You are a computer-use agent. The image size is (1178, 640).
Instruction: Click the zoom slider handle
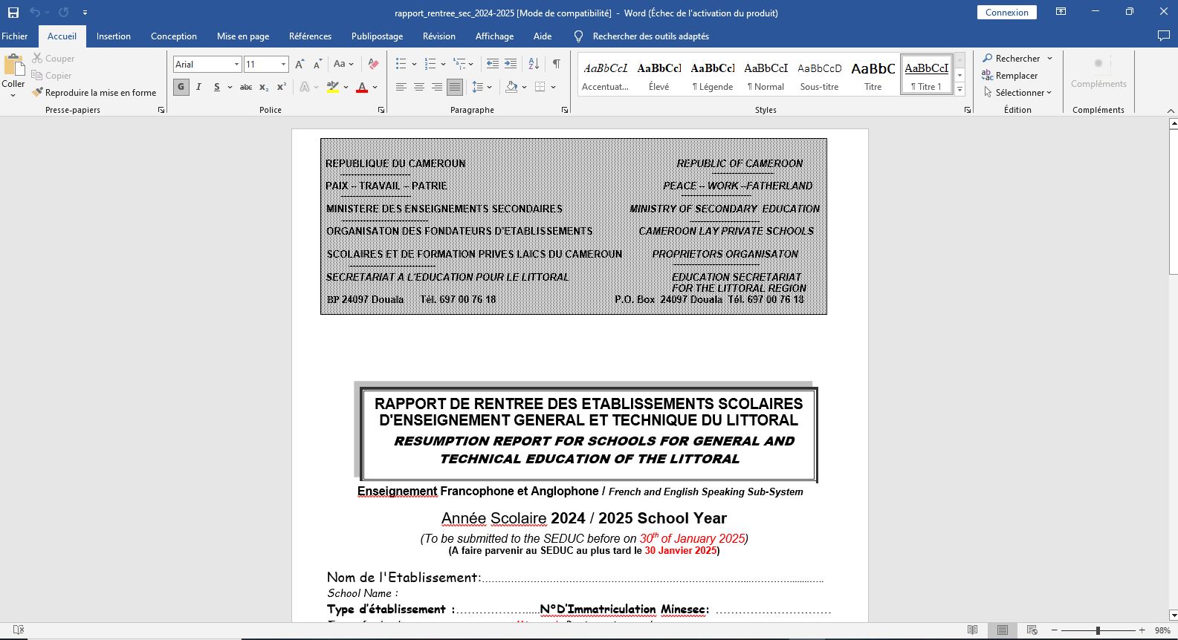coord(1098,630)
